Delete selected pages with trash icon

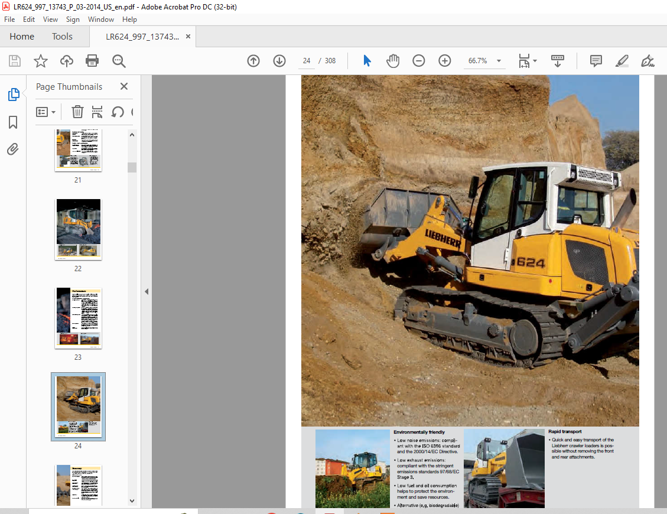pos(77,112)
